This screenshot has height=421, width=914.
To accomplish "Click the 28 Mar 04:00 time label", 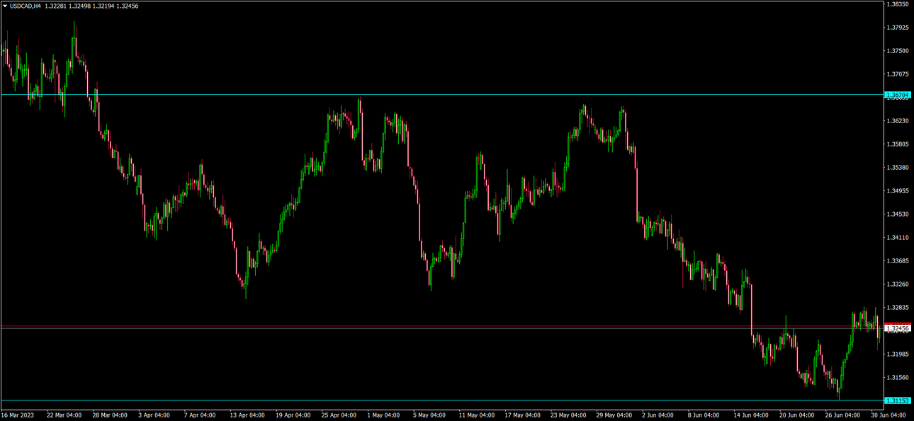I will tap(110, 415).
